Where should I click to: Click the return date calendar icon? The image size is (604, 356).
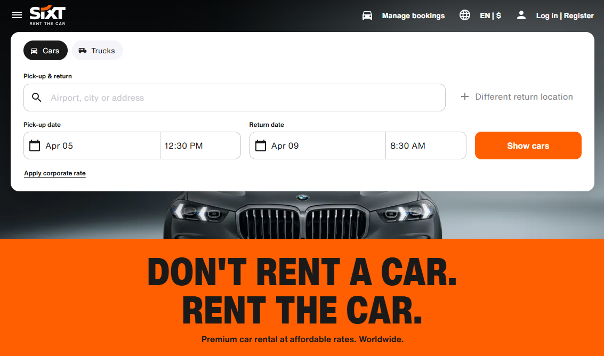click(x=260, y=145)
